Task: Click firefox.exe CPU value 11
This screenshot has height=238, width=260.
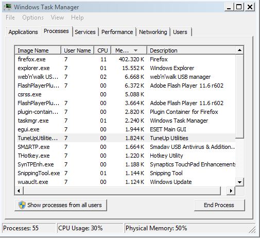Action: click(x=103, y=59)
